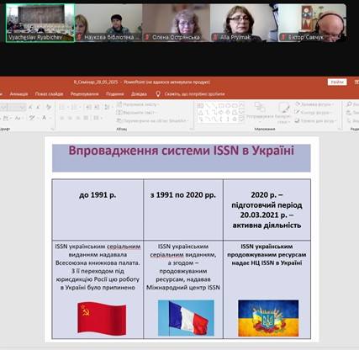
Task: Select the French flag image
Action: coord(186,318)
